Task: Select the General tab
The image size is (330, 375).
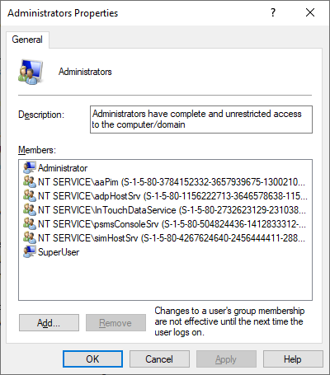Action: (27, 40)
